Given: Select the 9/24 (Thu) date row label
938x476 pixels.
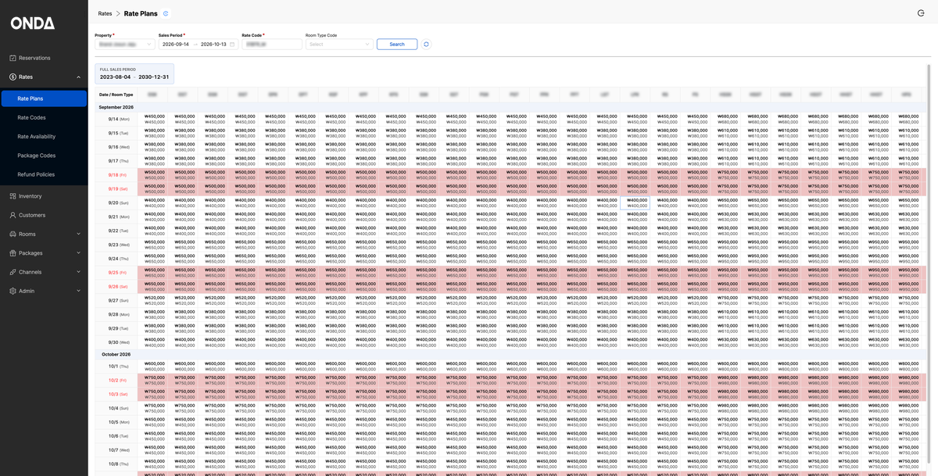Looking at the screenshot, I should pyautogui.click(x=119, y=259).
